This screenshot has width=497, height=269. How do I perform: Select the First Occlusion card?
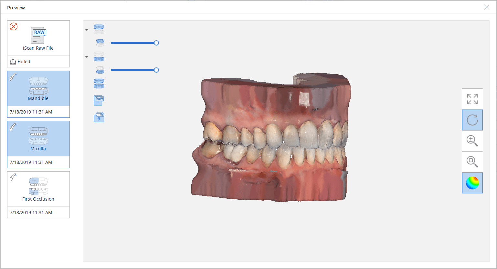(x=38, y=195)
